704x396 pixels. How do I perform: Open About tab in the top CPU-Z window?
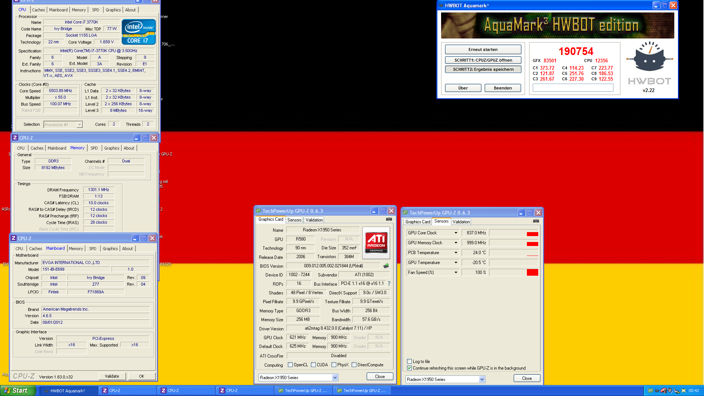tap(130, 10)
